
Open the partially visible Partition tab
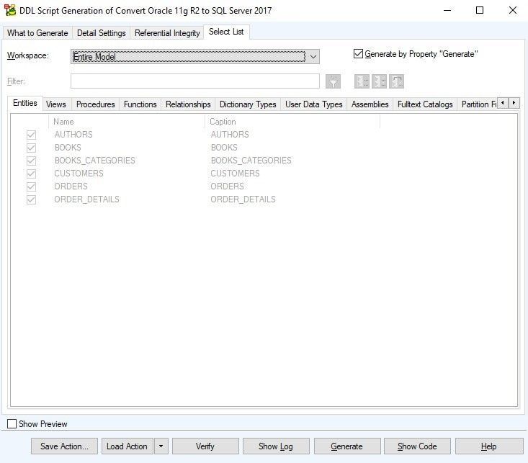coord(478,104)
